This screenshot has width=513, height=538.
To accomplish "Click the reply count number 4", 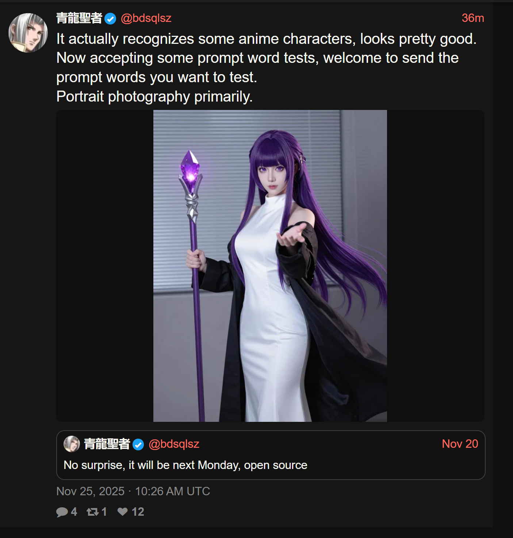I will coord(74,512).
